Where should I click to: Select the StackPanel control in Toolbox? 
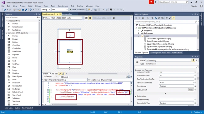17,95
